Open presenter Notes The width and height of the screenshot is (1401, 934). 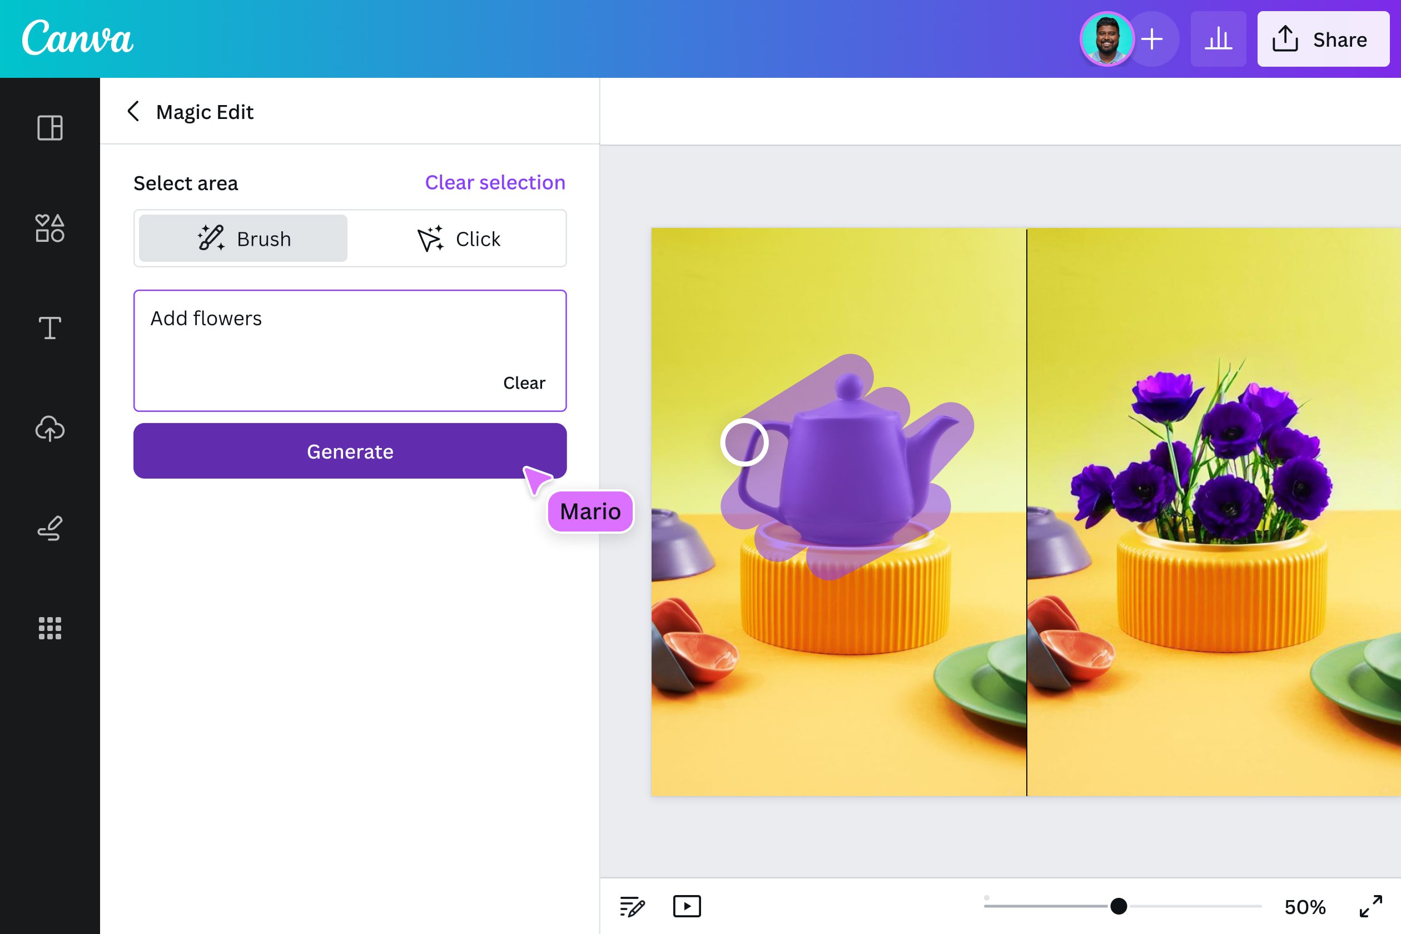click(x=633, y=906)
